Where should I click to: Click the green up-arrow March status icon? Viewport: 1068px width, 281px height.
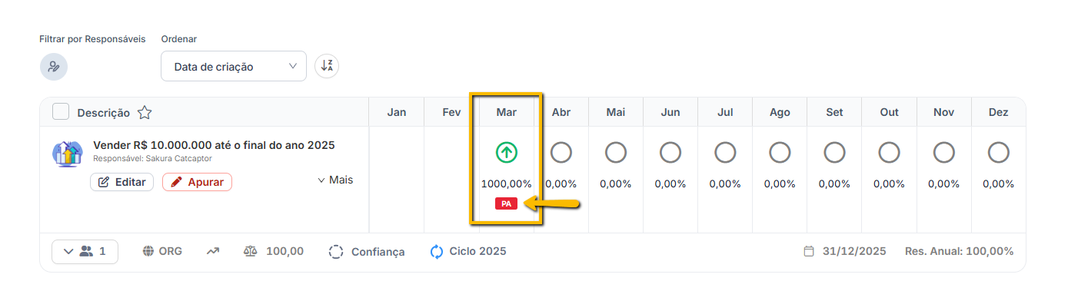(x=506, y=153)
